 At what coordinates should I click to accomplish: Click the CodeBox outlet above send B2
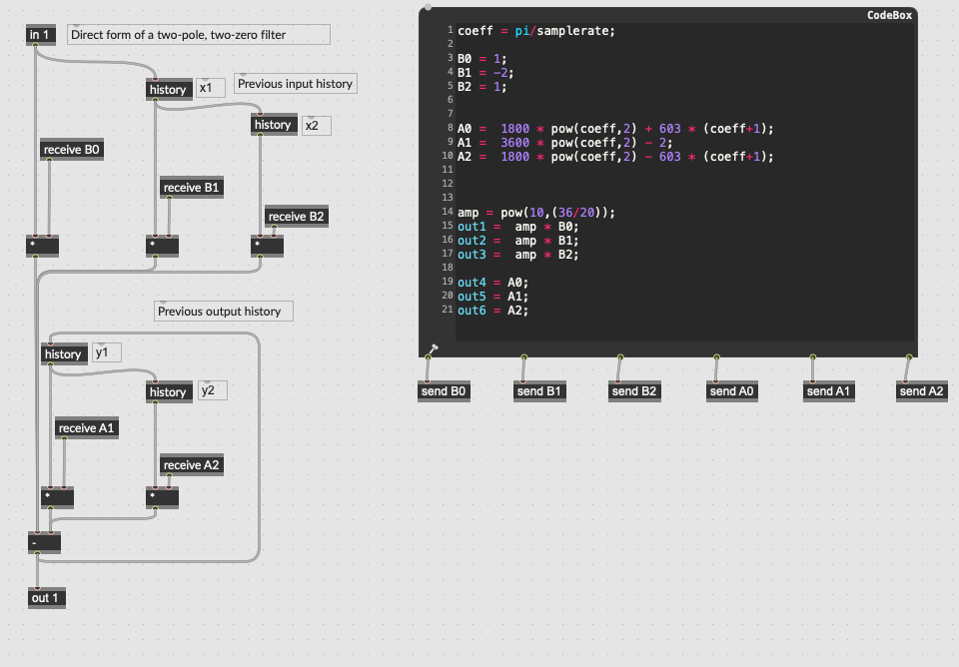point(620,357)
